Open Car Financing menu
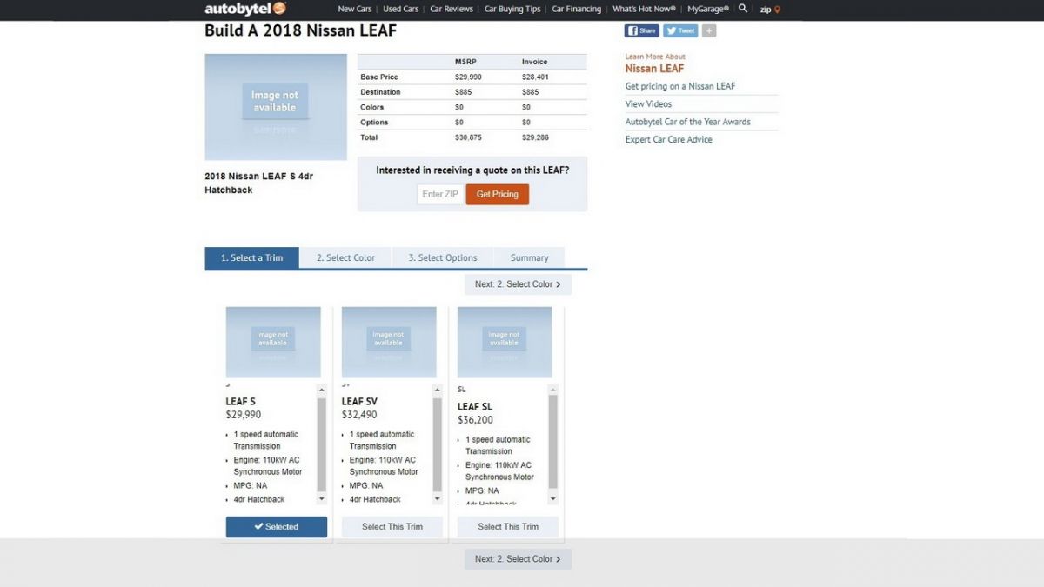 (x=577, y=9)
